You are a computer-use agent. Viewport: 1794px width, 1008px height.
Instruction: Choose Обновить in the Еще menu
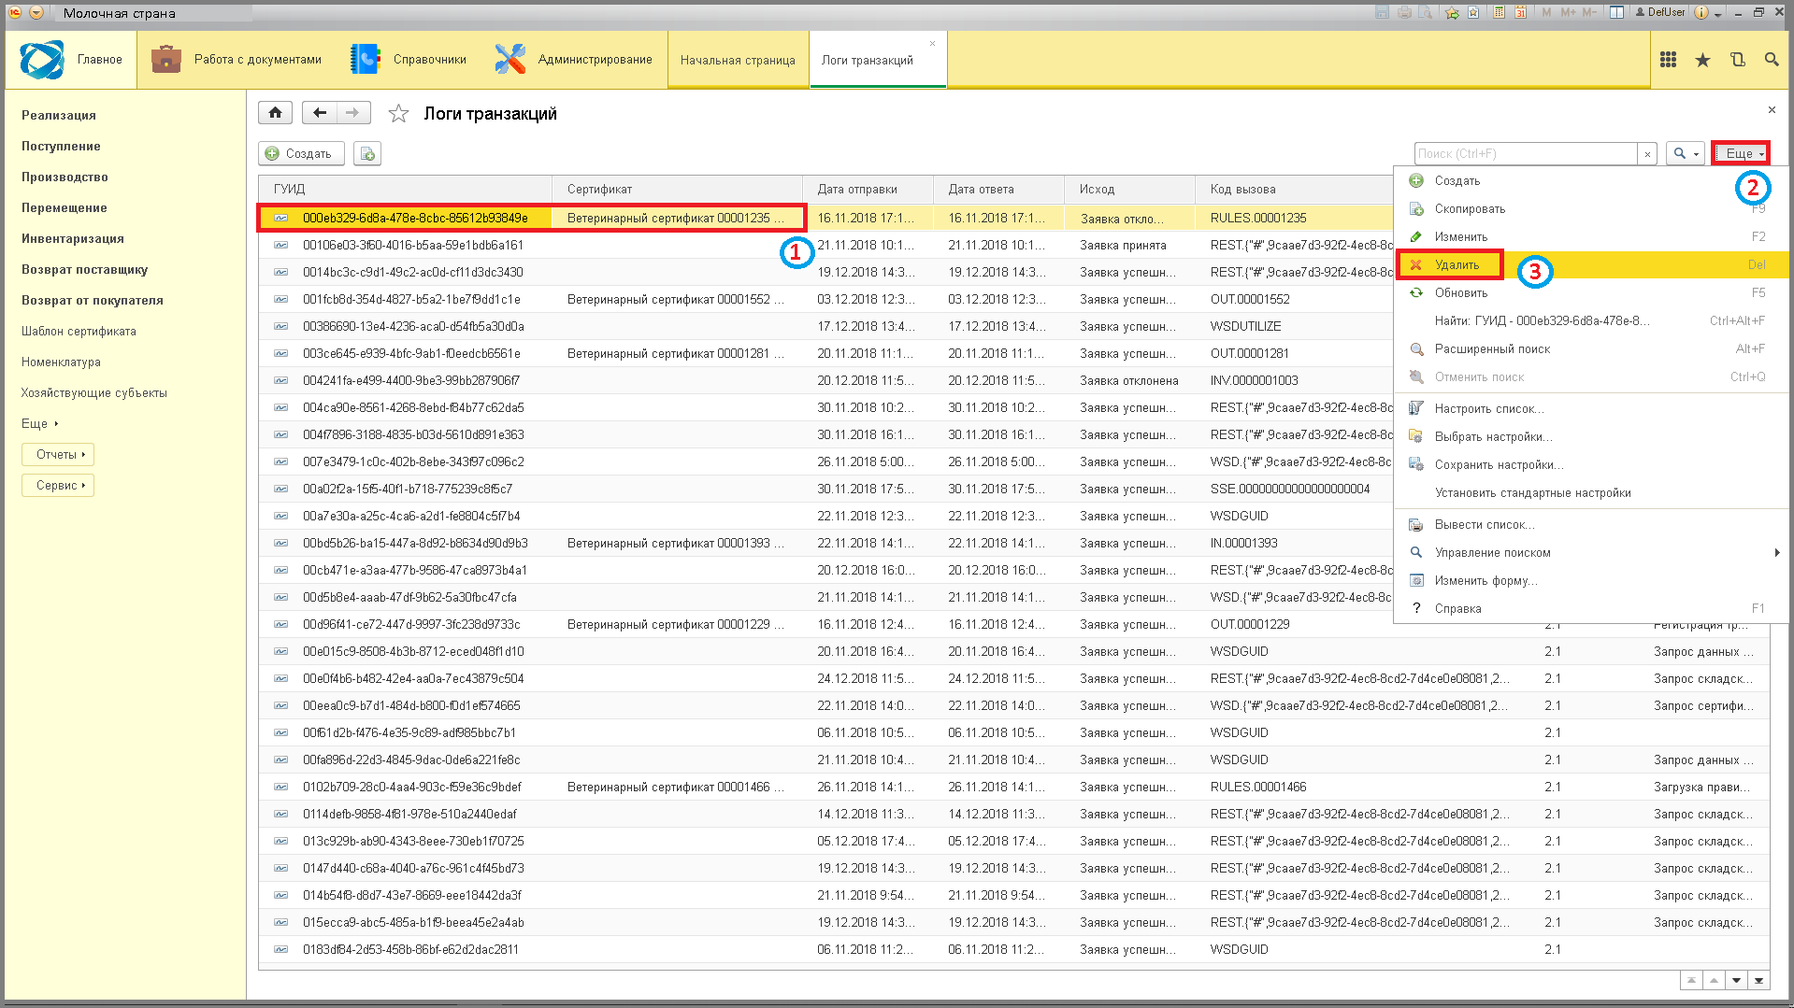pyautogui.click(x=1591, y=293)
